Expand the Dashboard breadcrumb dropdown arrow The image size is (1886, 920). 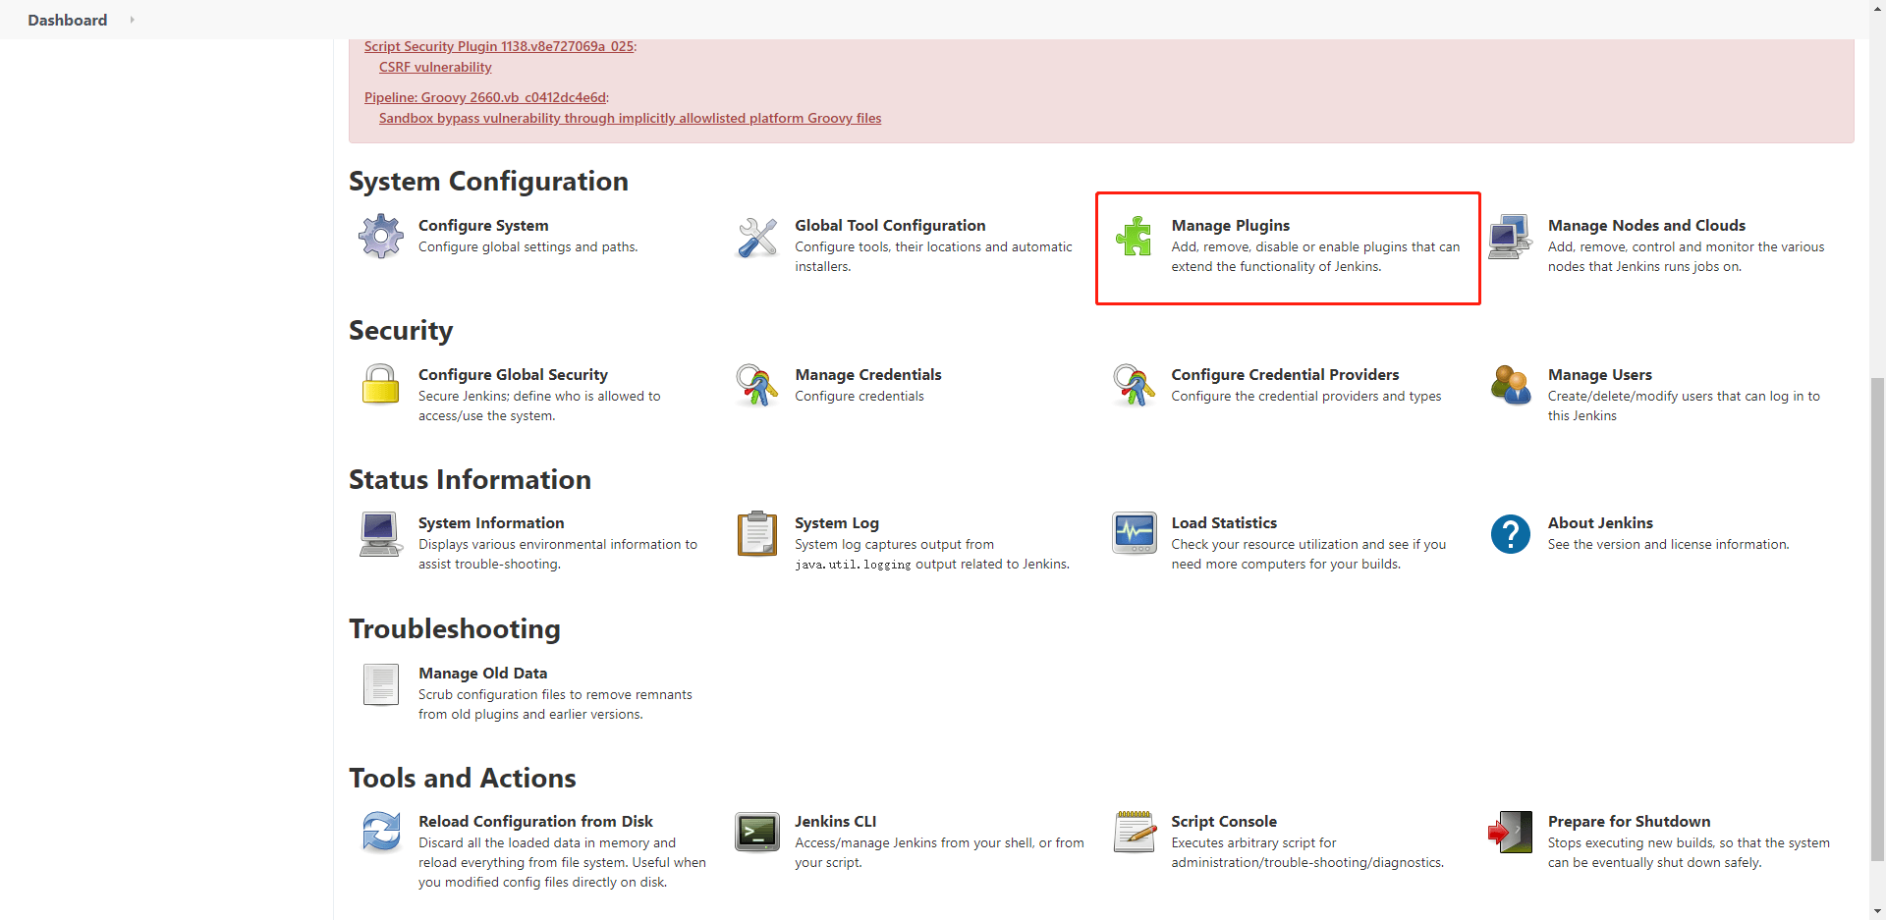click(132, 20)
